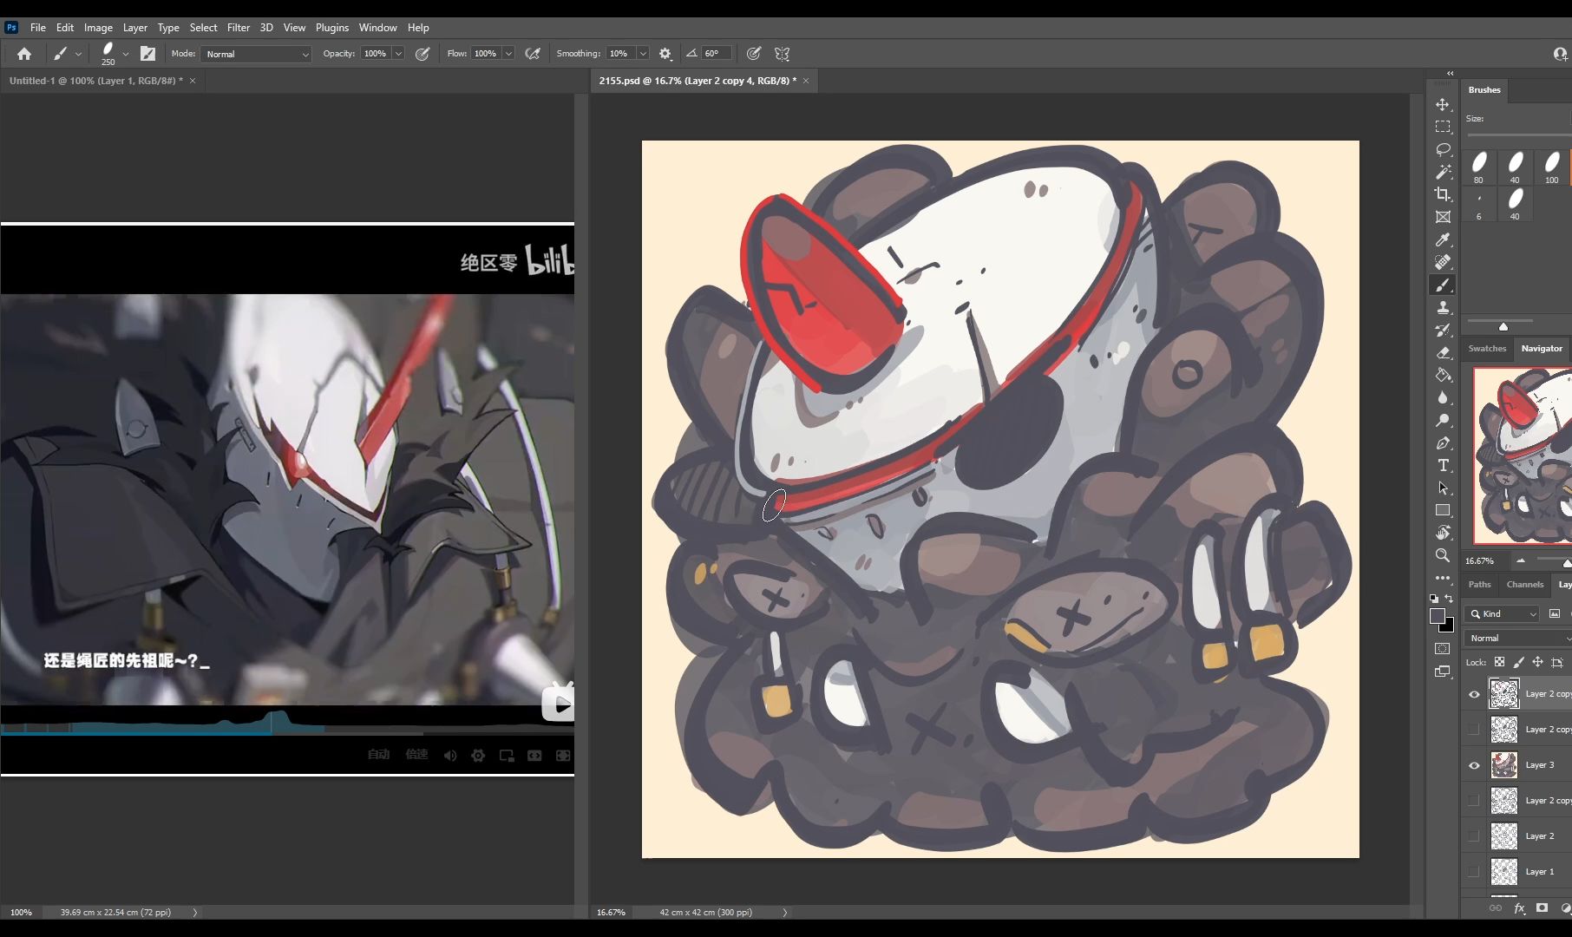Select the Brush tool in toolbar

click(x=1443, y=285)
